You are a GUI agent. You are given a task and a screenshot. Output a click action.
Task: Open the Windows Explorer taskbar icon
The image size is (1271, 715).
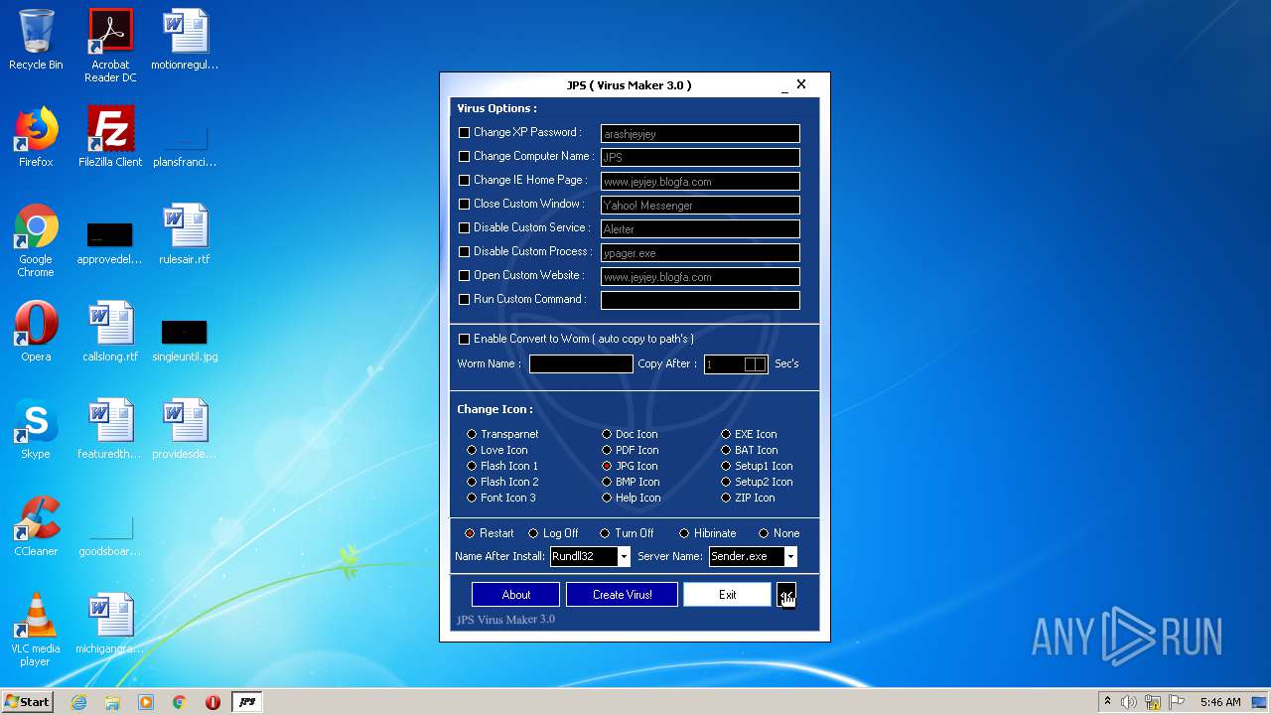[x=112, y=702]
